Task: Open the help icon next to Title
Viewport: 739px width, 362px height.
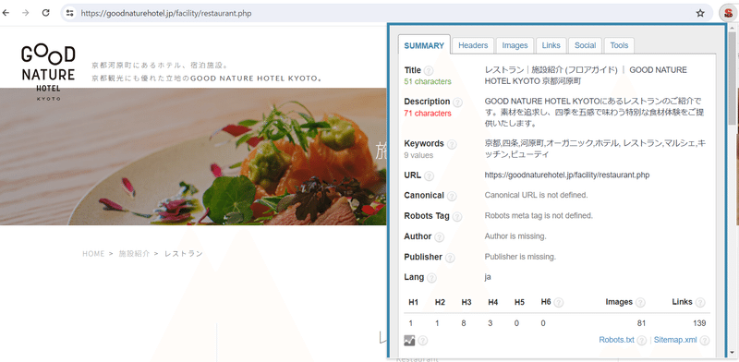Action: click(429, 71)
